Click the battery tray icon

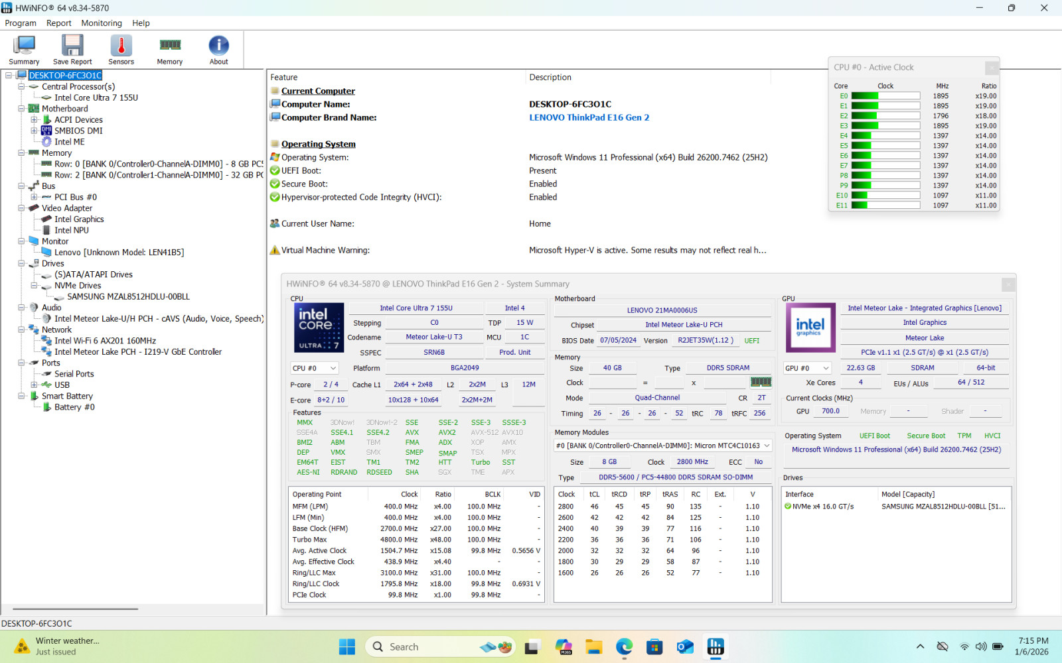(998, 646)
